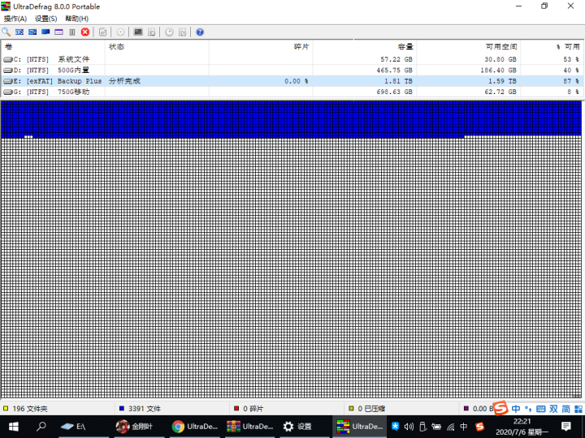Click the red Stop toolbar icon
Screen dimensions: 585x438
click(x=85, y=32)
